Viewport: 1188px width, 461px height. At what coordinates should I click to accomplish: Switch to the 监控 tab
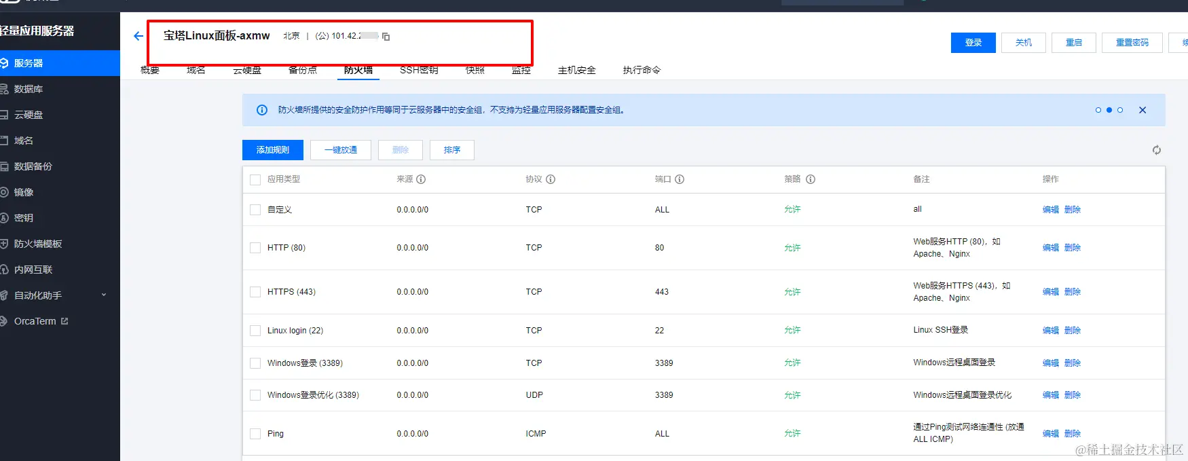[521, 70]
